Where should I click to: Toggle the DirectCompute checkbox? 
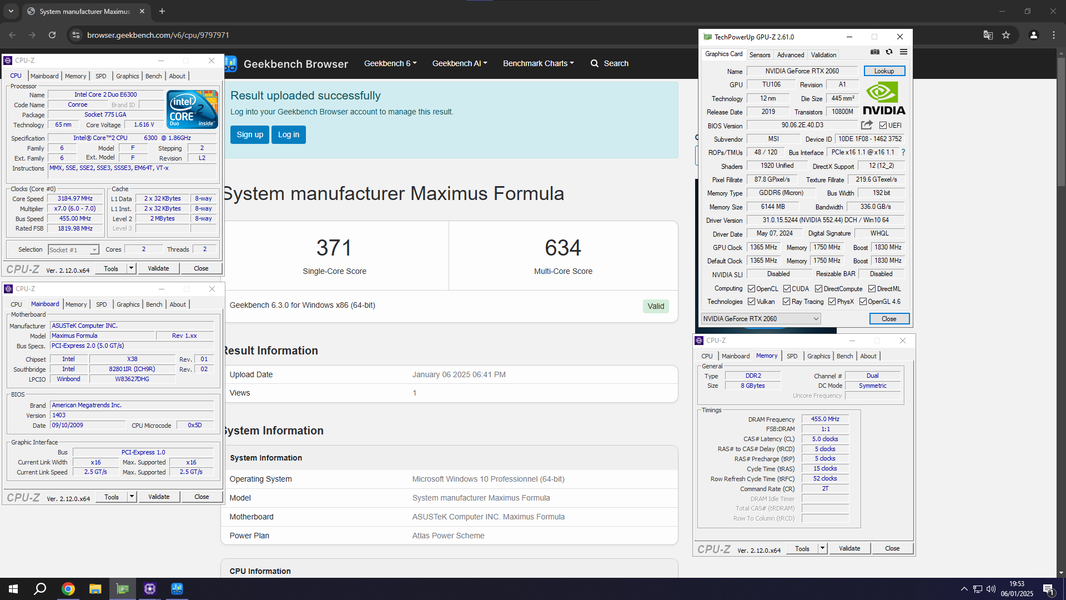point(818,289)
